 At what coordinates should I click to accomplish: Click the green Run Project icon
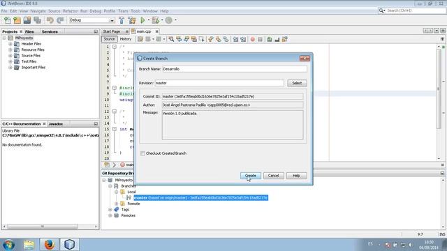click(142, 20)
